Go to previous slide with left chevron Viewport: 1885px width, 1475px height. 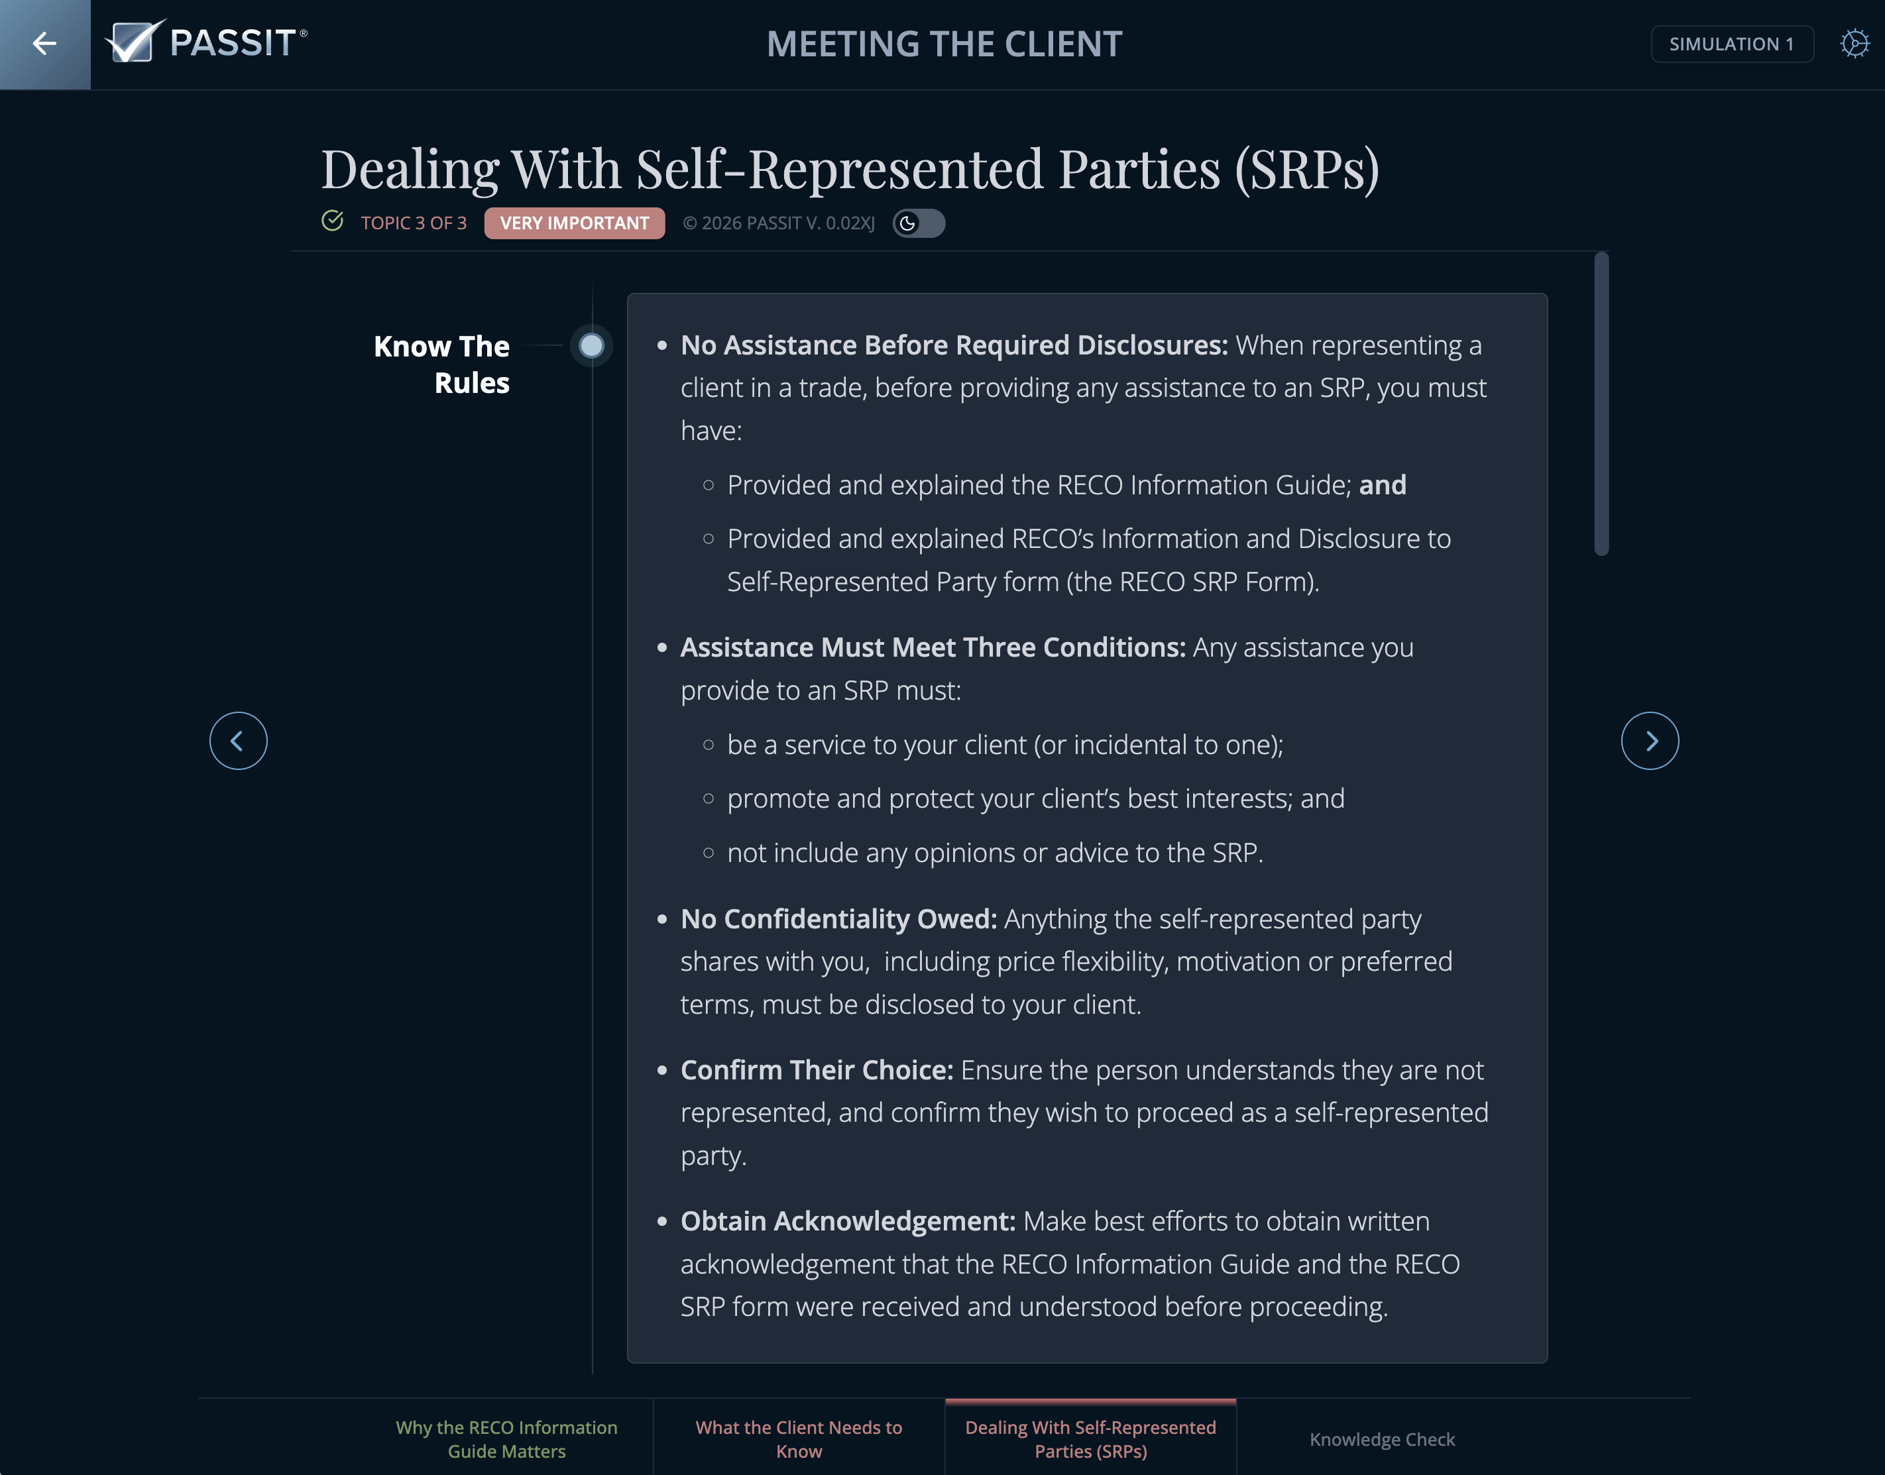tap(239, 741)
